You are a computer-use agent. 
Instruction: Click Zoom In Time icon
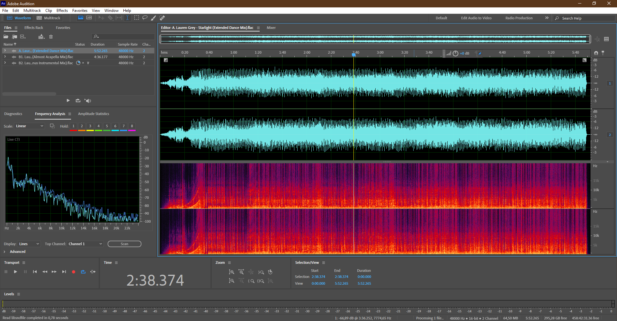pos(241,272)
